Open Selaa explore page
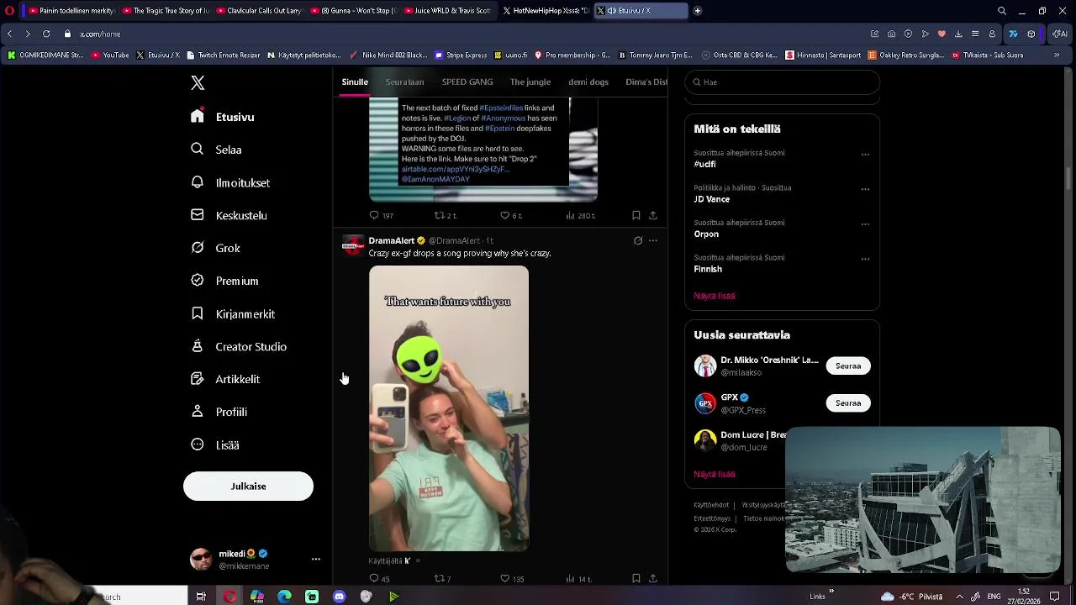This screenshot has width=1076, height=605. coord(217,150)
